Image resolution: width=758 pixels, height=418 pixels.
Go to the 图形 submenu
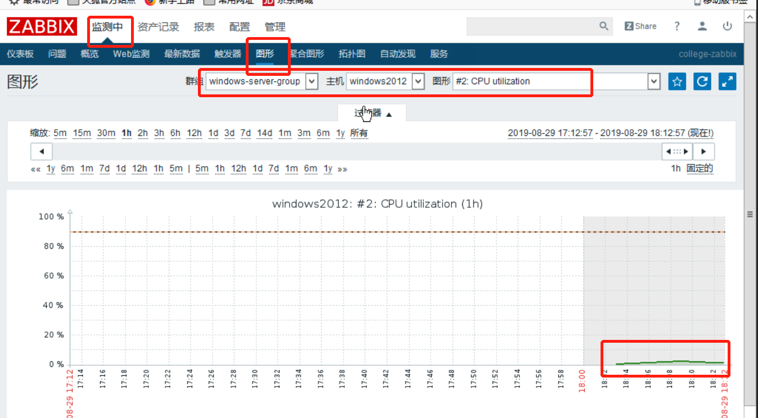pos(265,54)
